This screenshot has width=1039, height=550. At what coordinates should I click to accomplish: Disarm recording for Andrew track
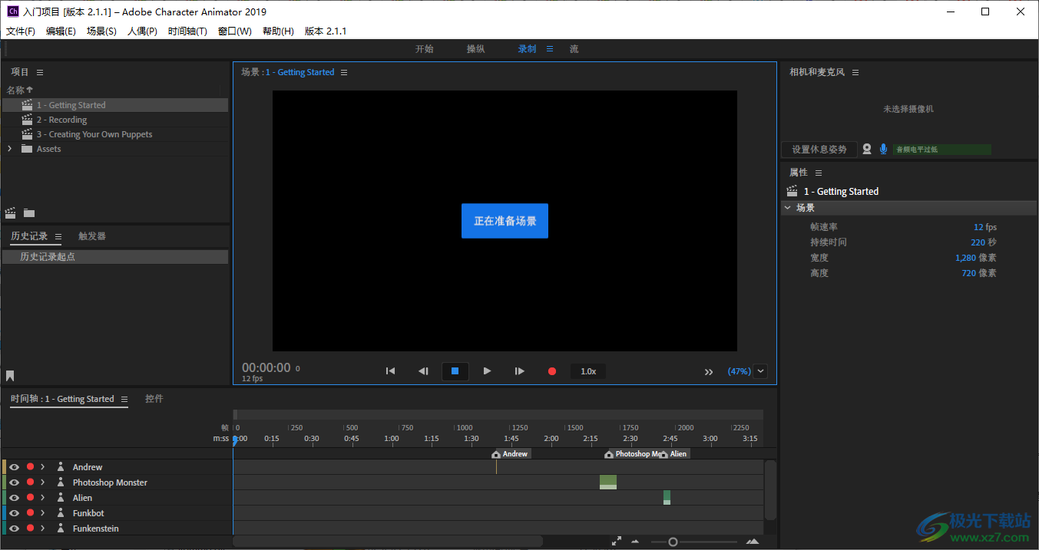(30, 466)
